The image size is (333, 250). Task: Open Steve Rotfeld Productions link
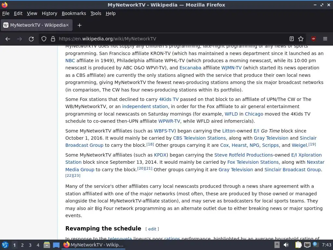point(244,155)
